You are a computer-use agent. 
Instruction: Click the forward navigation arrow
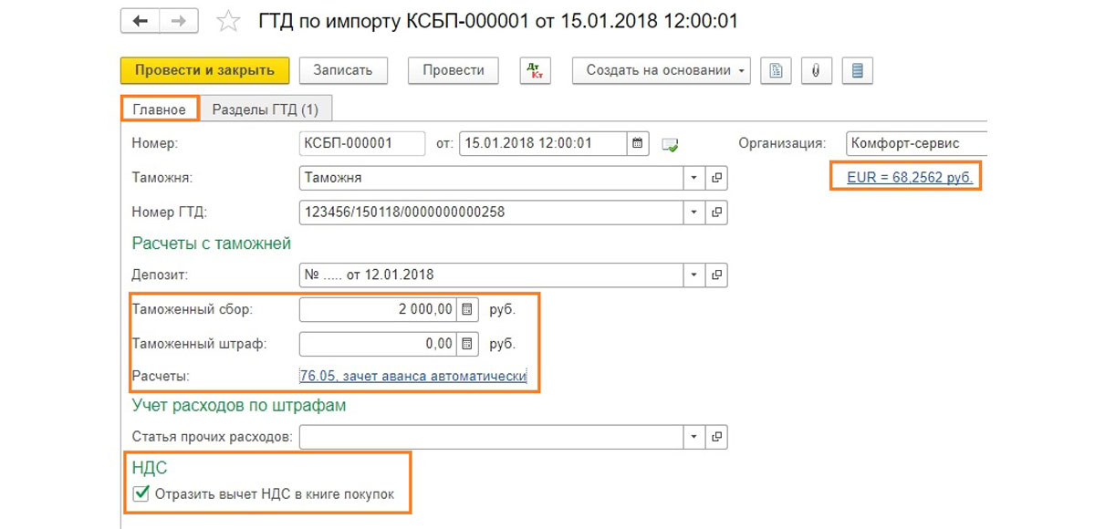click(178, 21)
